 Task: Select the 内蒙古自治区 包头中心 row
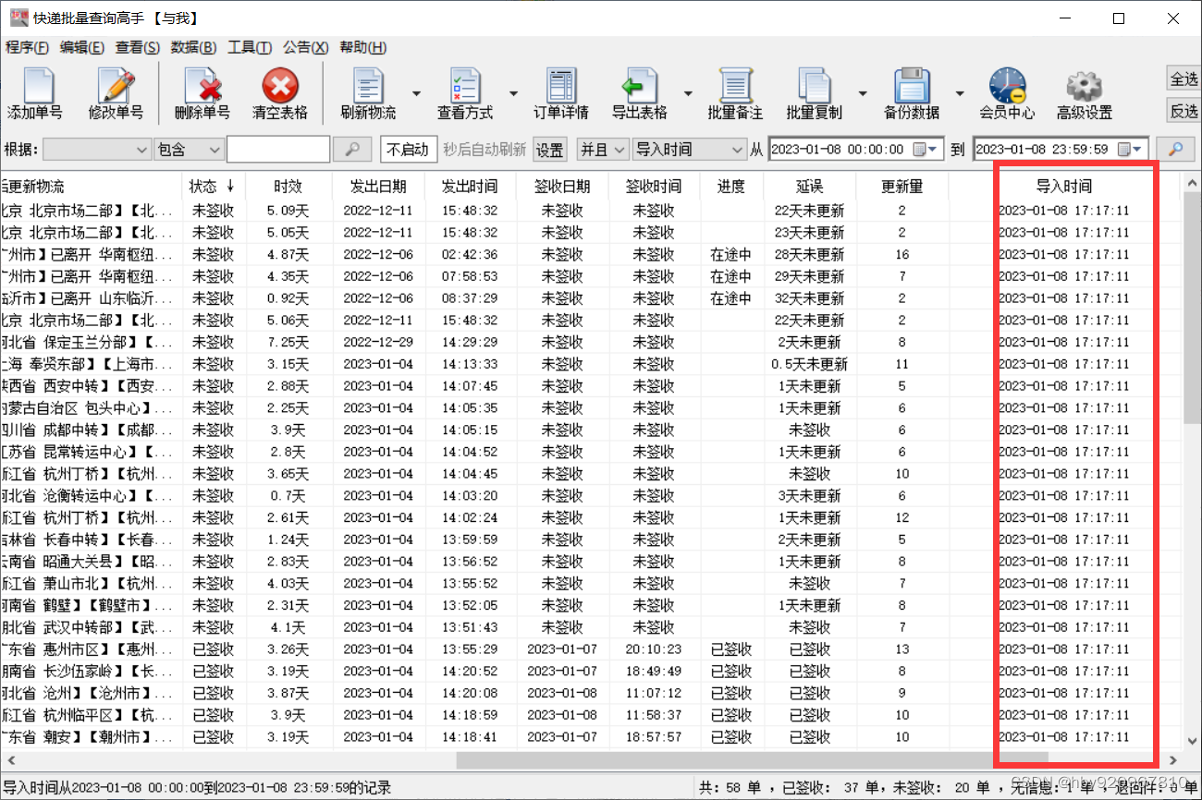[x=592, y=408]
